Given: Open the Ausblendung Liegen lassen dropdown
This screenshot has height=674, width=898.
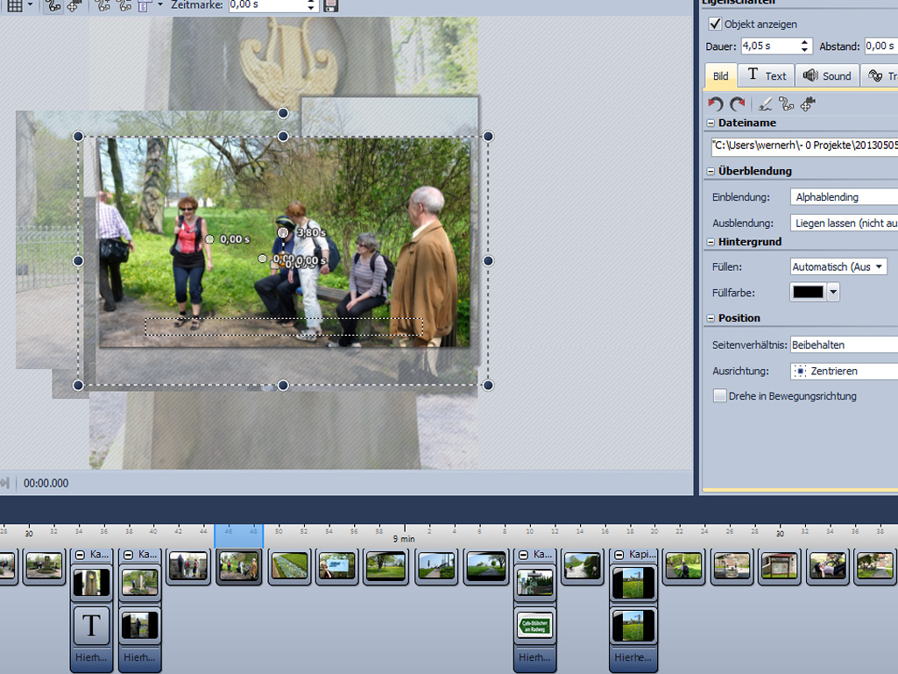Looking at the screenshot, I should pyautogui.click(x=845, y=223).
